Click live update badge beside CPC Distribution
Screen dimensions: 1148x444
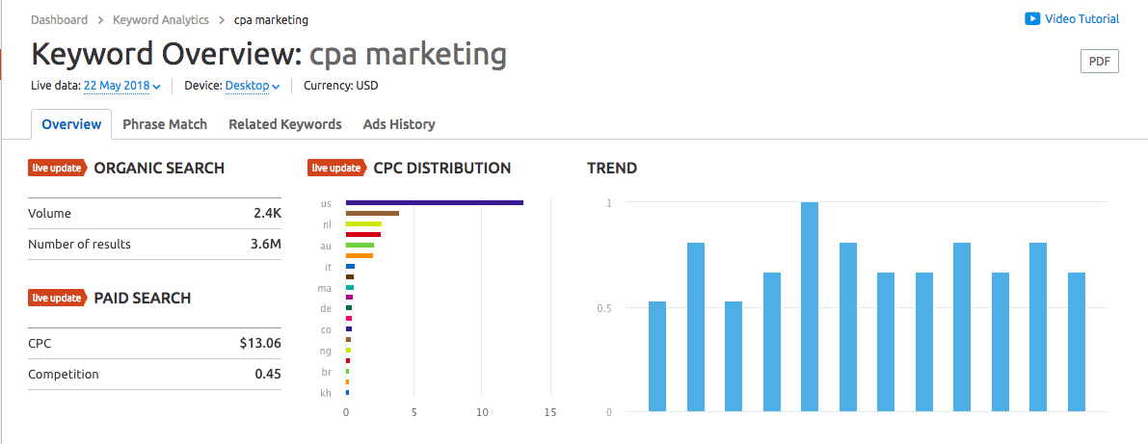pos(335,169)
